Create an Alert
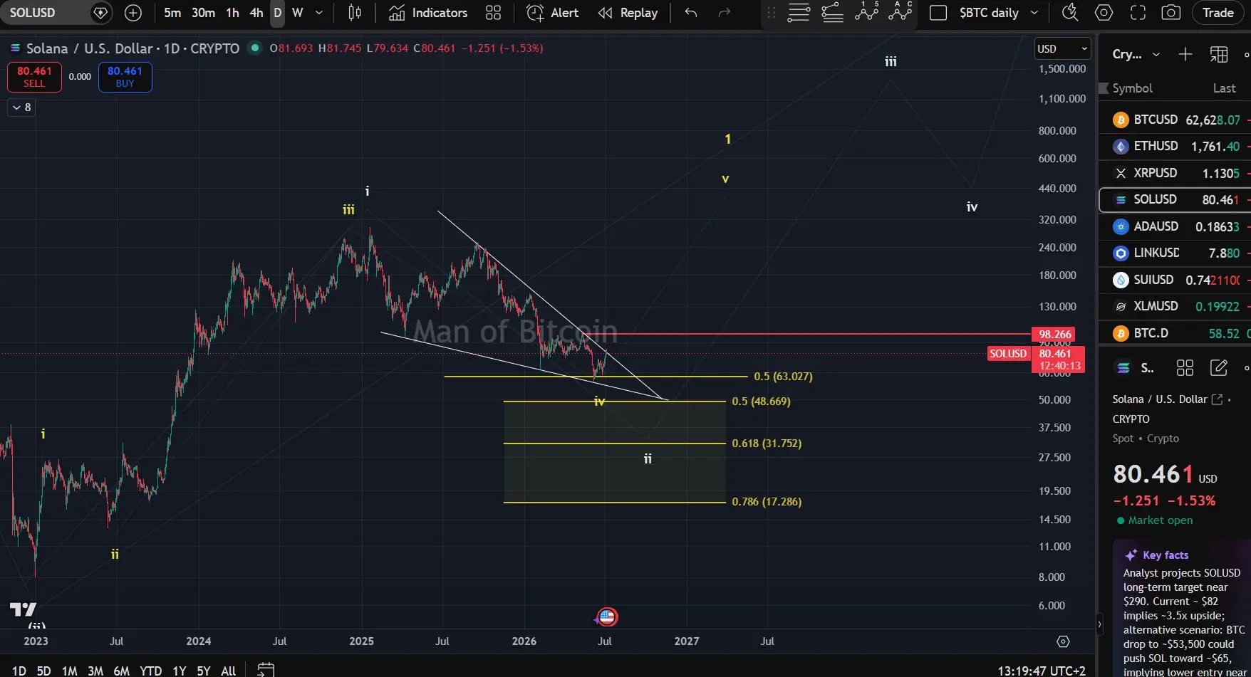The width and height of the screenshot is (1251, 677). click(552, 13)
